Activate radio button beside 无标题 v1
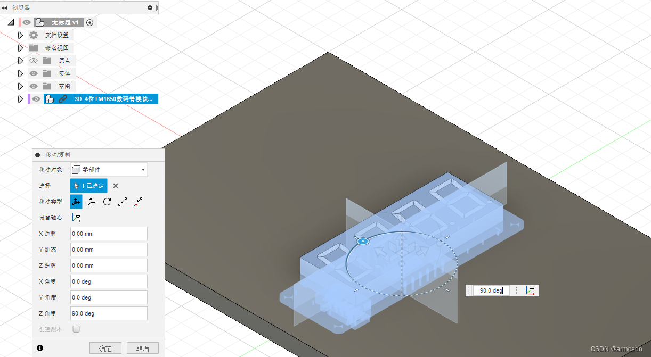Image resolution: width=651 pixels, height=357 pixels. 89,22
